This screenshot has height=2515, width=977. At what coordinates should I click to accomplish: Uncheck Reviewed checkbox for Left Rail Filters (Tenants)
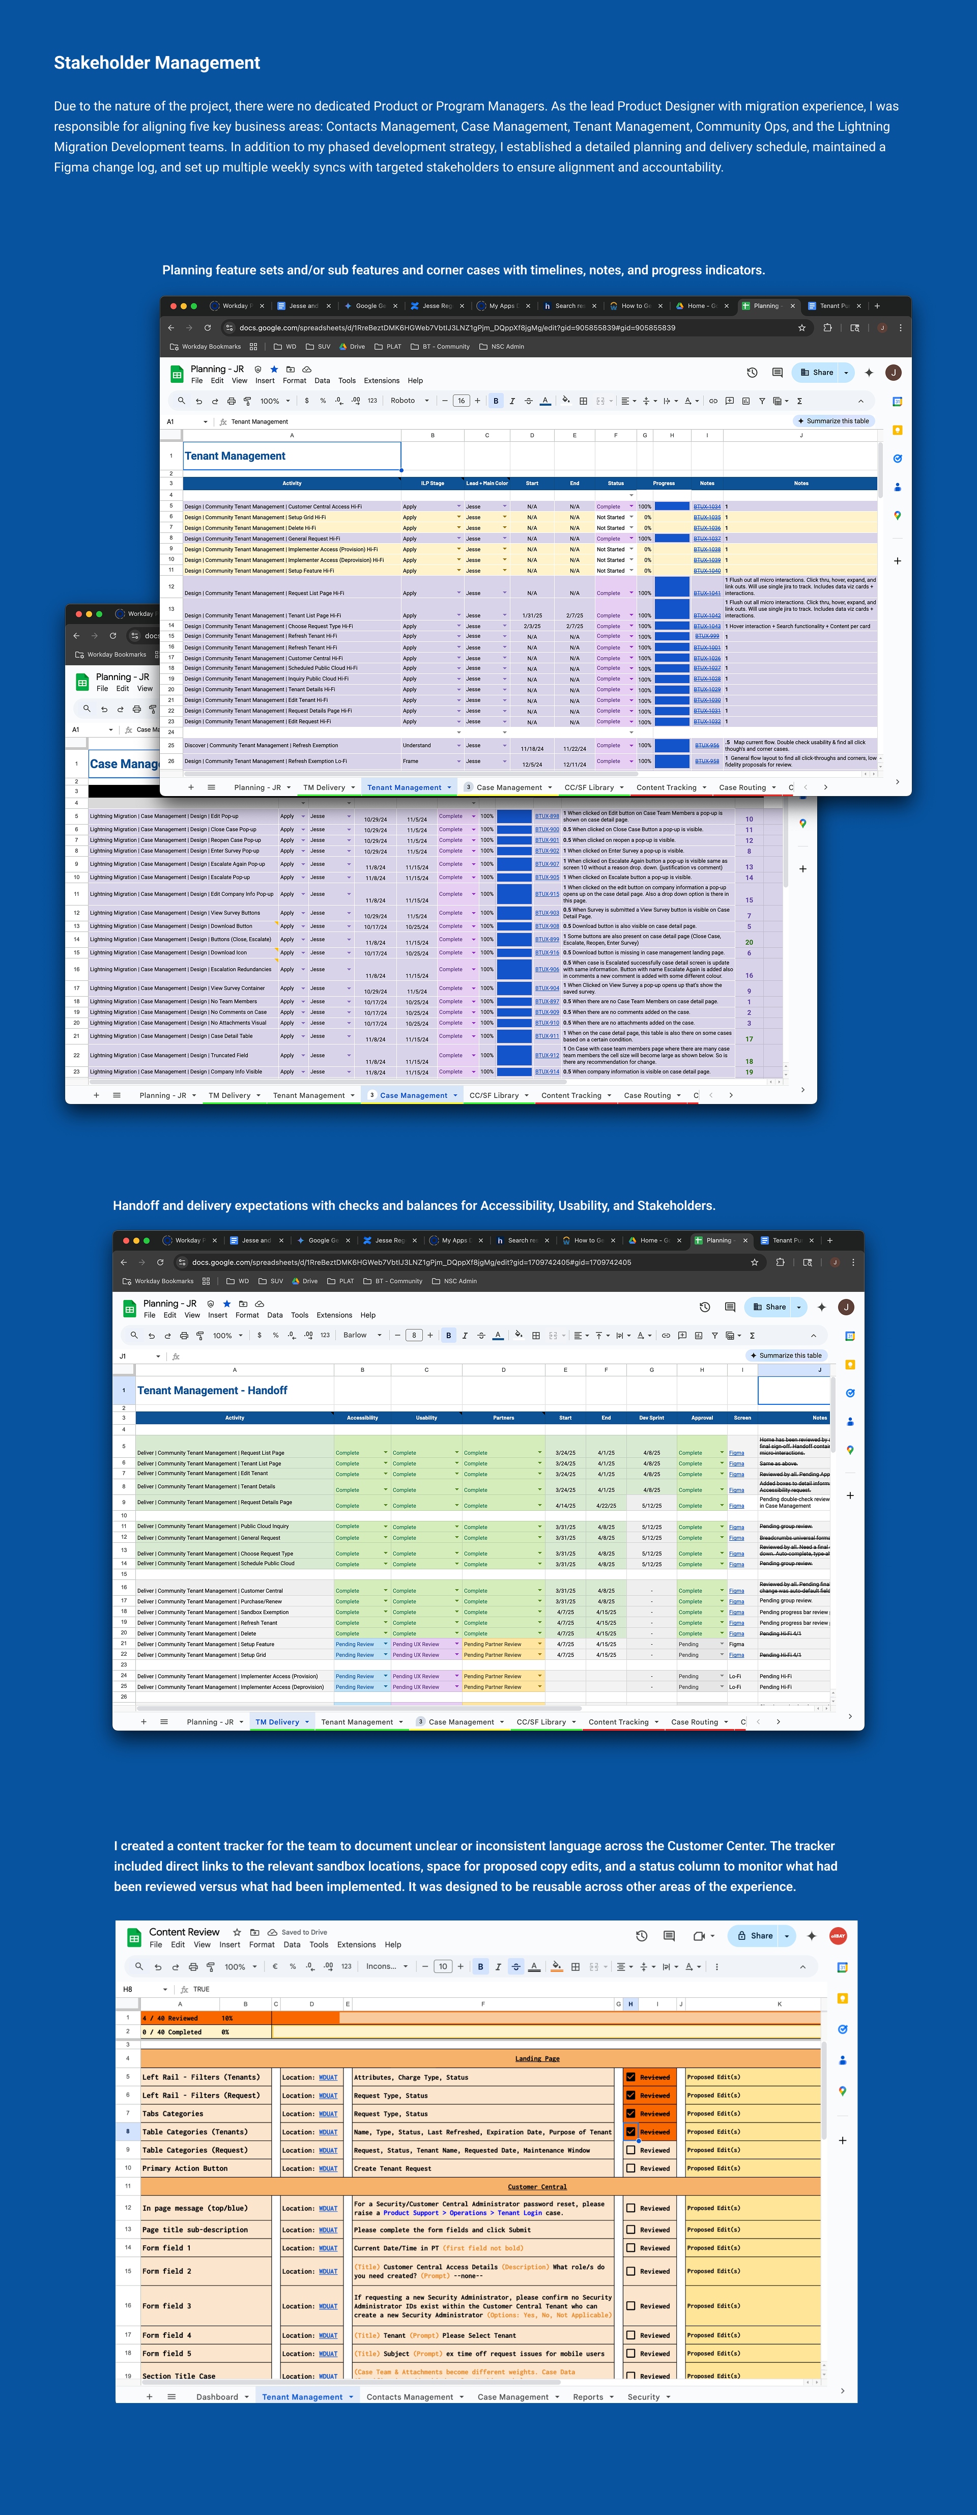630,2077
